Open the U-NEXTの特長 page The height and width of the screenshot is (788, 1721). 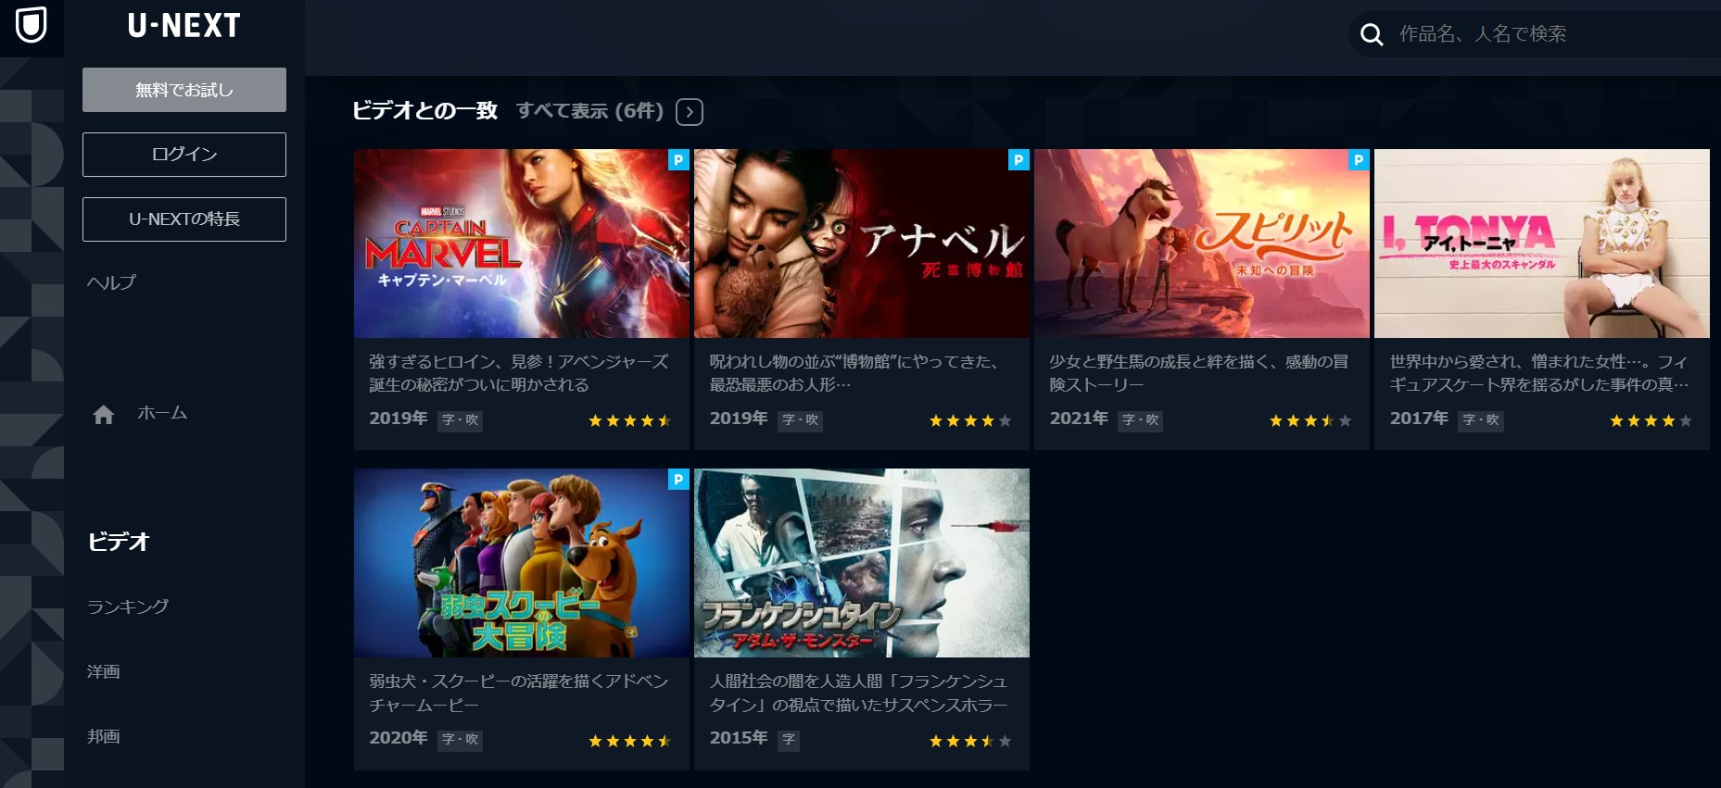[184, 219]
